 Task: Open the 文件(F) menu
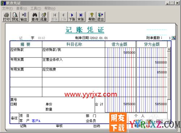tap(7, 8)
